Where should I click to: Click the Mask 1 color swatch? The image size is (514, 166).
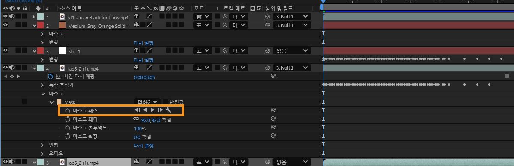pos(59,102)
